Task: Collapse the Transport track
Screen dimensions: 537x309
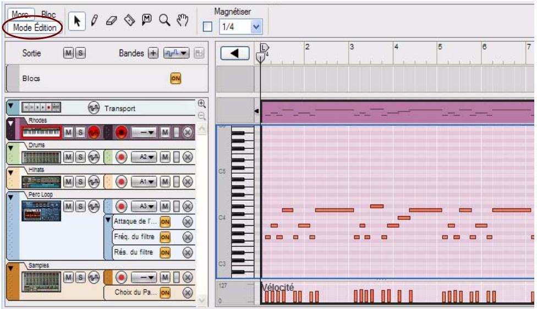Action: pyautogui.click(x=11, y=106)
